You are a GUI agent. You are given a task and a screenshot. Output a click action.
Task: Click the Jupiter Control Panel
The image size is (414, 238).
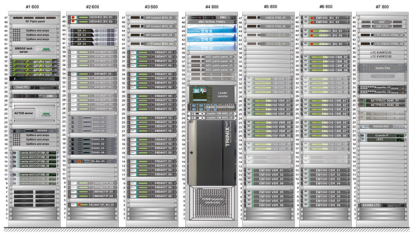(x=212, y=107)
